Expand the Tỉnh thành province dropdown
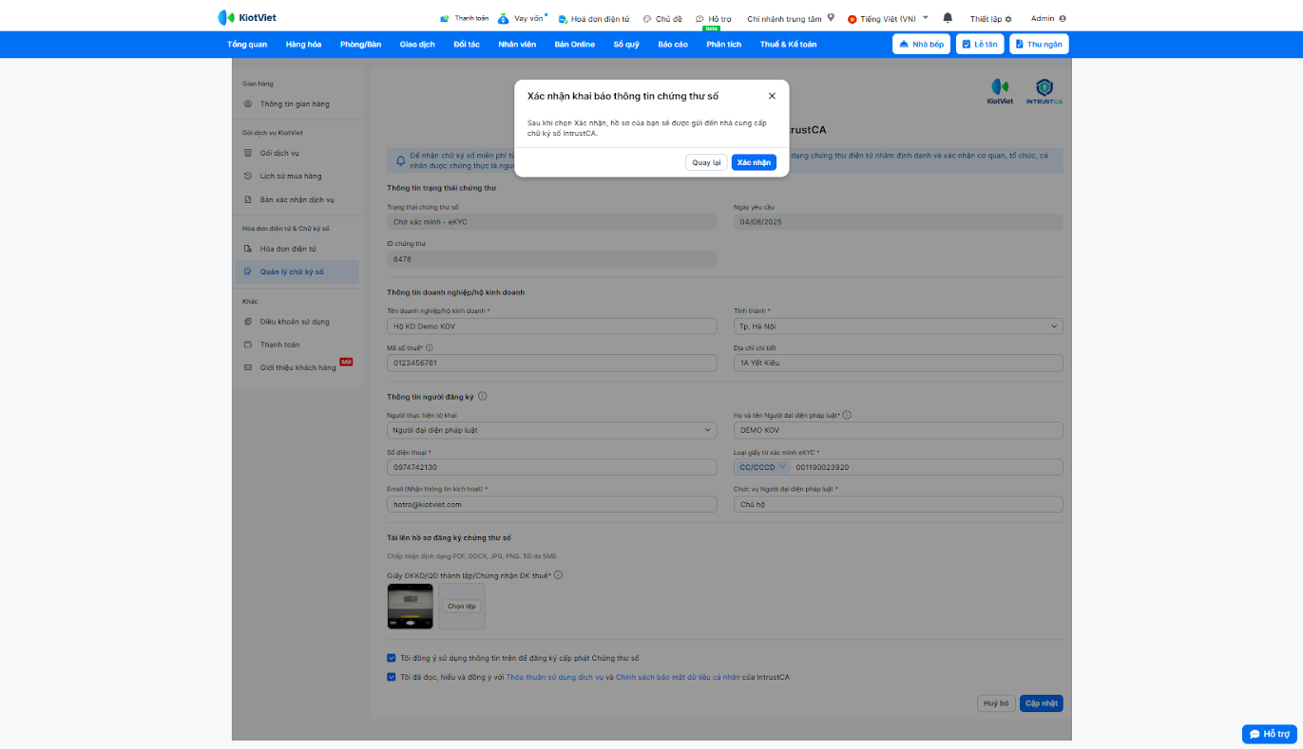The width and height of the screenshot is (1303, 749). 897,327
